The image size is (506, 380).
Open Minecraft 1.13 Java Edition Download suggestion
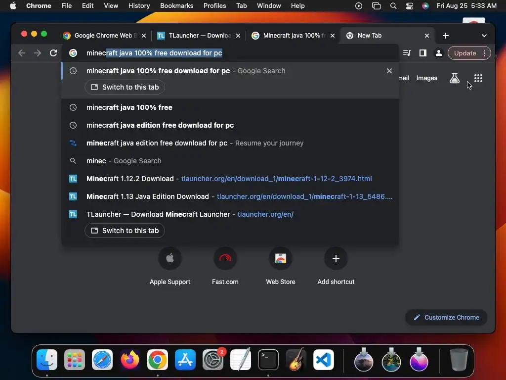coord(230,196)
